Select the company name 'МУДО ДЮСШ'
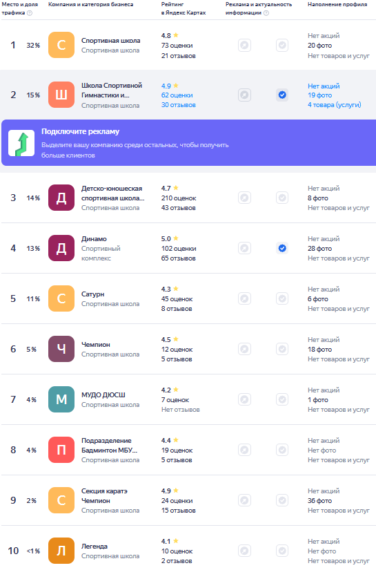The width and height of the screenshot is (376, 570). 103,395
